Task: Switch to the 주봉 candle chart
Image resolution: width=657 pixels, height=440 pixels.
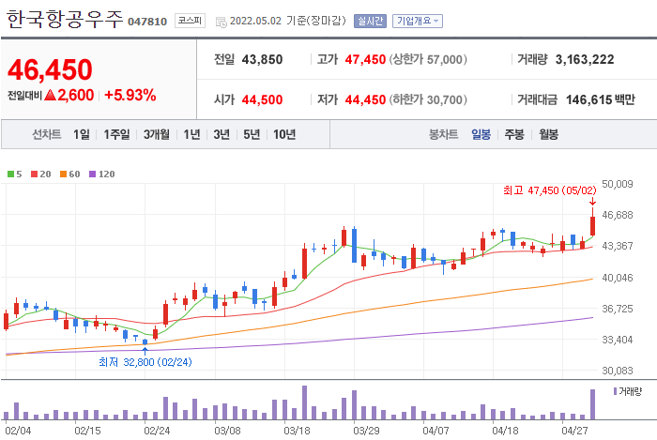Action: pos(514,134)
